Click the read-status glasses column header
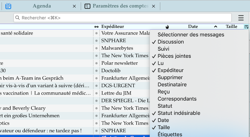Image resolution: width=250 pixels, height=137 pixels. (96, 27)
